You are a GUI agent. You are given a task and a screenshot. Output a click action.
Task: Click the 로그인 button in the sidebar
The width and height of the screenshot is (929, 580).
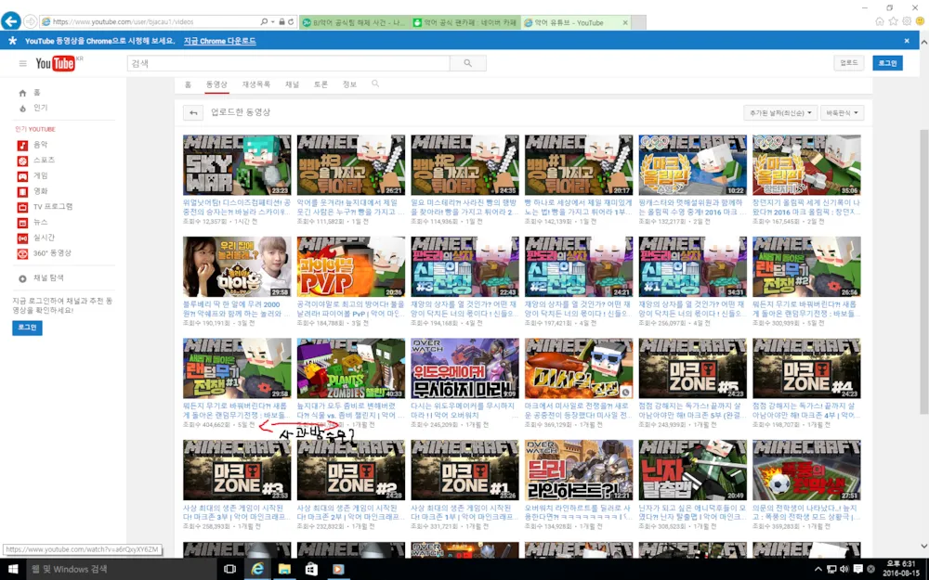[27, 328]
